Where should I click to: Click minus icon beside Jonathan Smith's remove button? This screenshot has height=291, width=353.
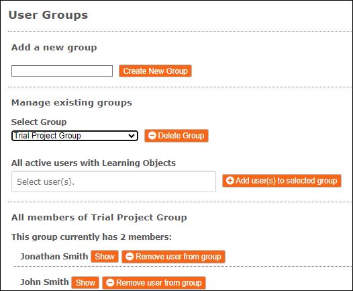130,257
